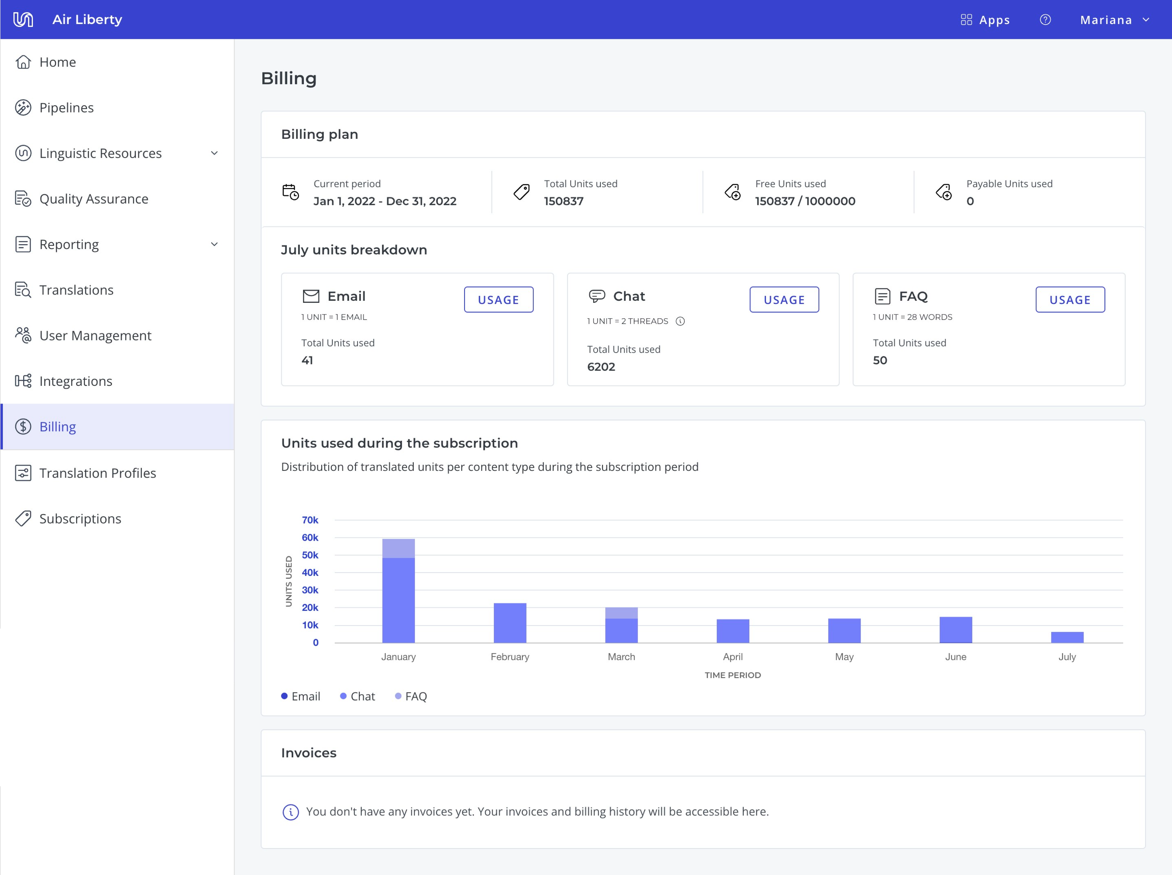
Task: Click the Mariana username
Action: click(x=1106, y=19)
